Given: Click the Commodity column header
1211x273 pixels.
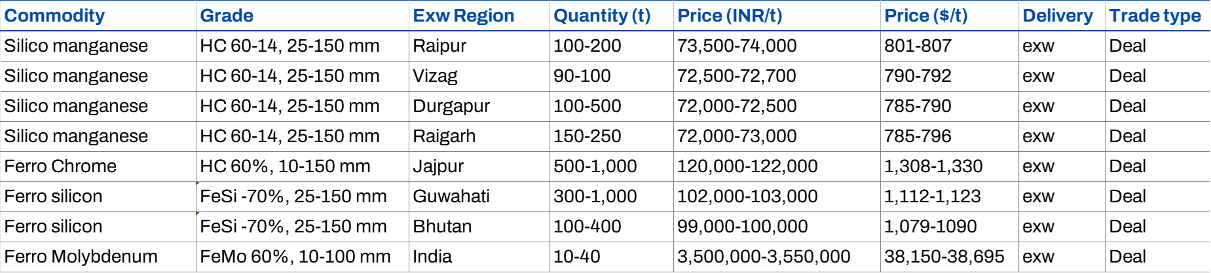Looking at the screenshot, I should 54,16.
